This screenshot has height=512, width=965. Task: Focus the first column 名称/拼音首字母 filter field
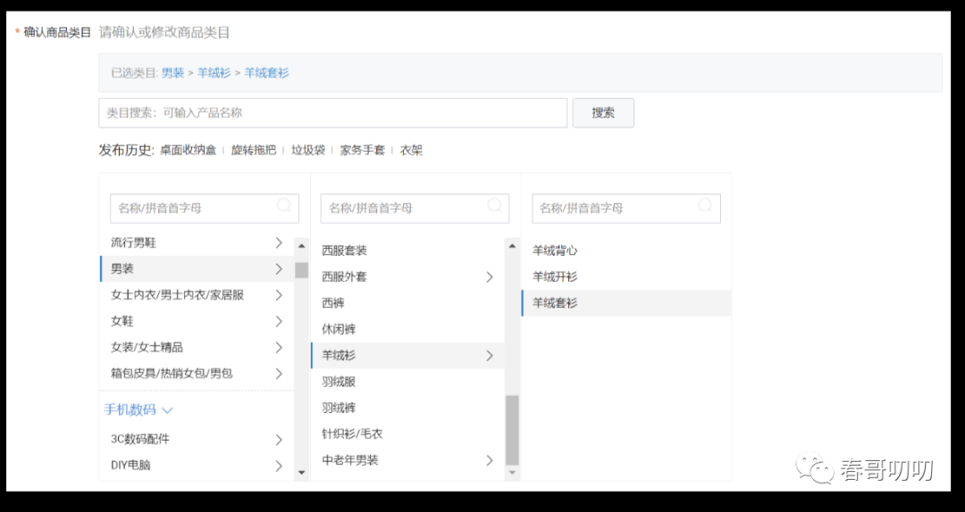tap(205, 209)
